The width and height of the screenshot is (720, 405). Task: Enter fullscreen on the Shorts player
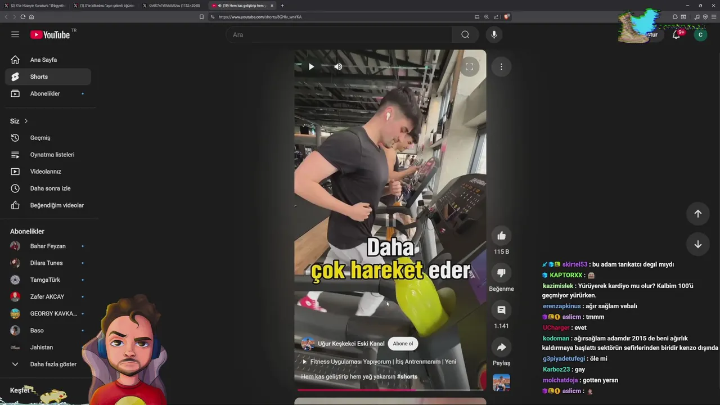pyautogui.click(x=469, y=66)
